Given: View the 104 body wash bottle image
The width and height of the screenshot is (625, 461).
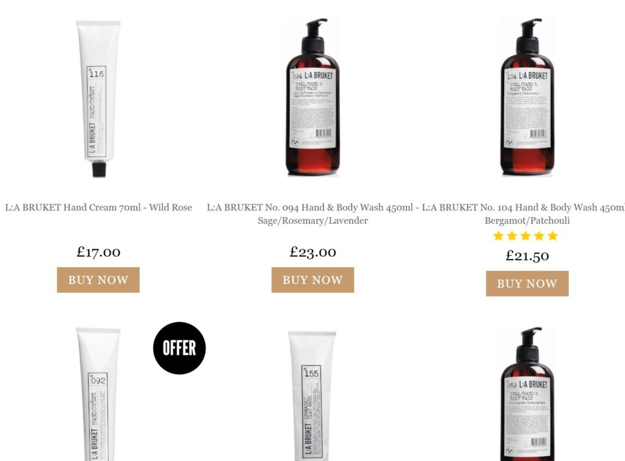Looking at the screenshot, I should pos(527,97).
